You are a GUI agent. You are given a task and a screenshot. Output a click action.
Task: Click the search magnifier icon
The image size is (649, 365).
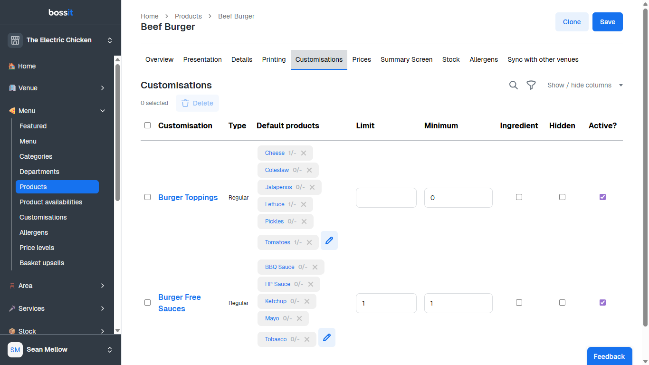pos(513,85)
